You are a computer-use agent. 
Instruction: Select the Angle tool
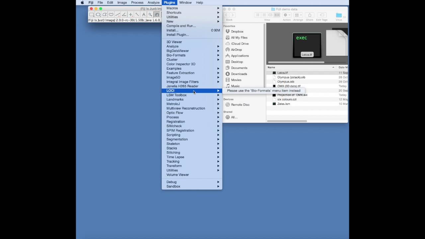coord(124,15)
